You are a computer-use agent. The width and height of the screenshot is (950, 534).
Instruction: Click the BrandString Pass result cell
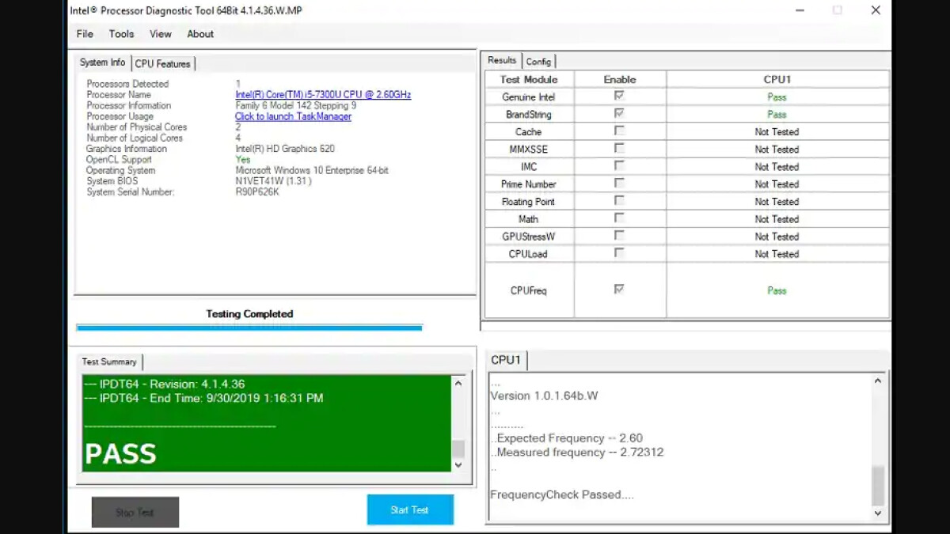[x=777, y=115]
